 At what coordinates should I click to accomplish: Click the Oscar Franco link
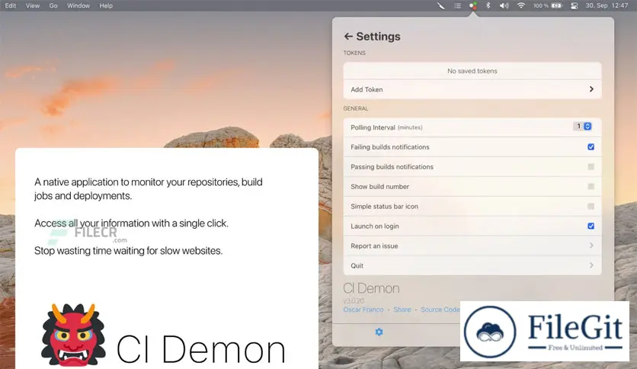point(363,310)
